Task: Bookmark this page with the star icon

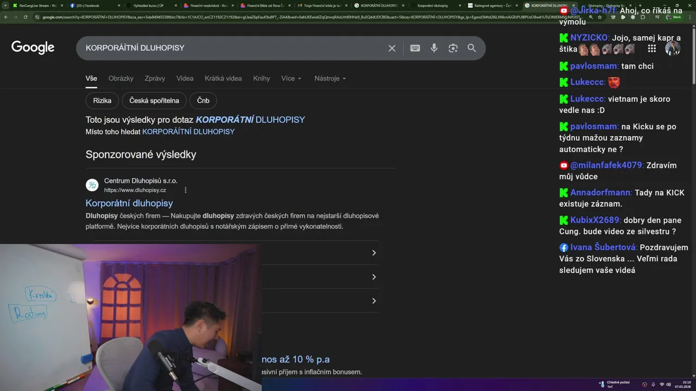Action: [x=600, y=17]
